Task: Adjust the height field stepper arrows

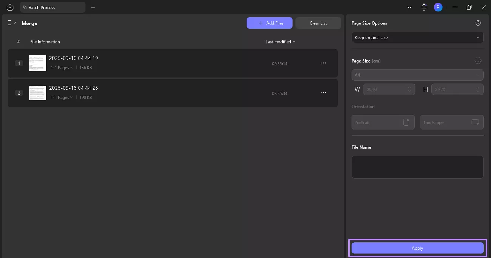Action: tap(478, 89)
